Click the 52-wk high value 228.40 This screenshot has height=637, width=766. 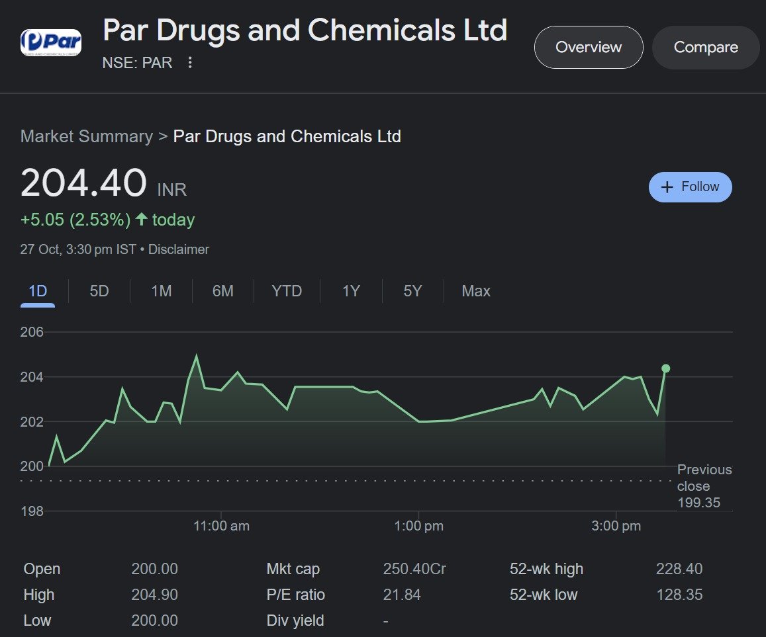[679, 569]
